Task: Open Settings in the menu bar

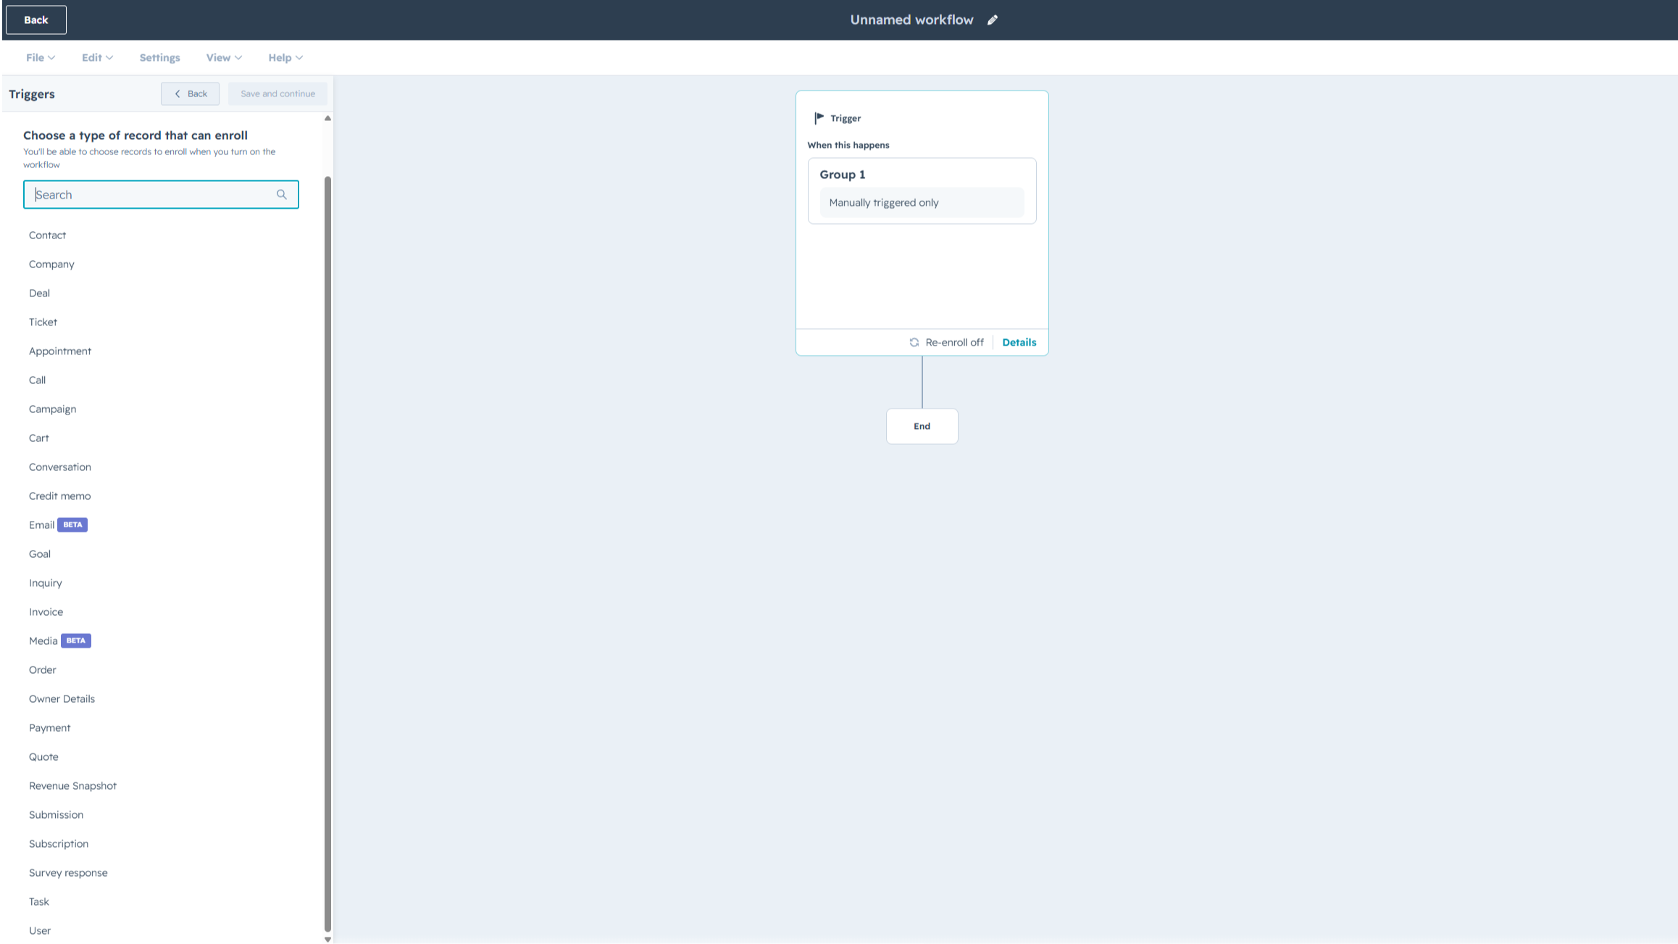Action: [159, 57]
